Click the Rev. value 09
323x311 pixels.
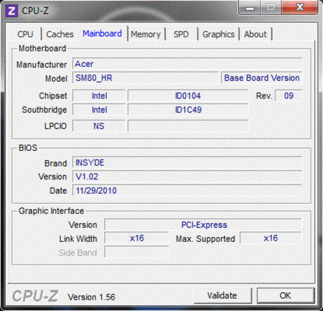pyautogui.click(x=289, y=96)
